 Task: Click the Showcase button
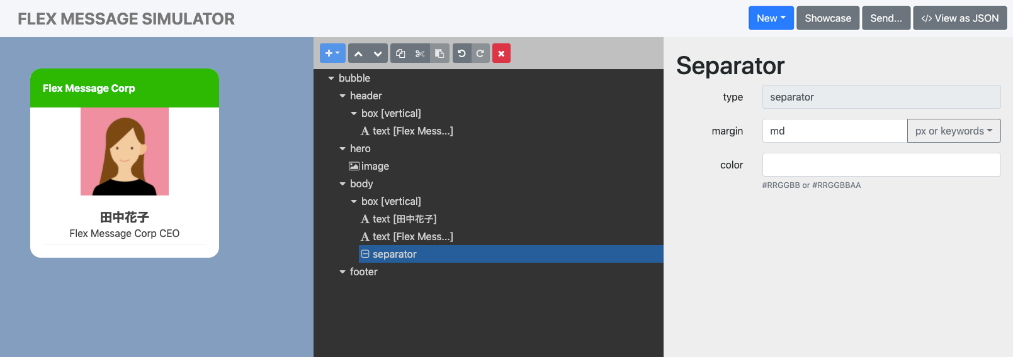click(x=827, y=18)
